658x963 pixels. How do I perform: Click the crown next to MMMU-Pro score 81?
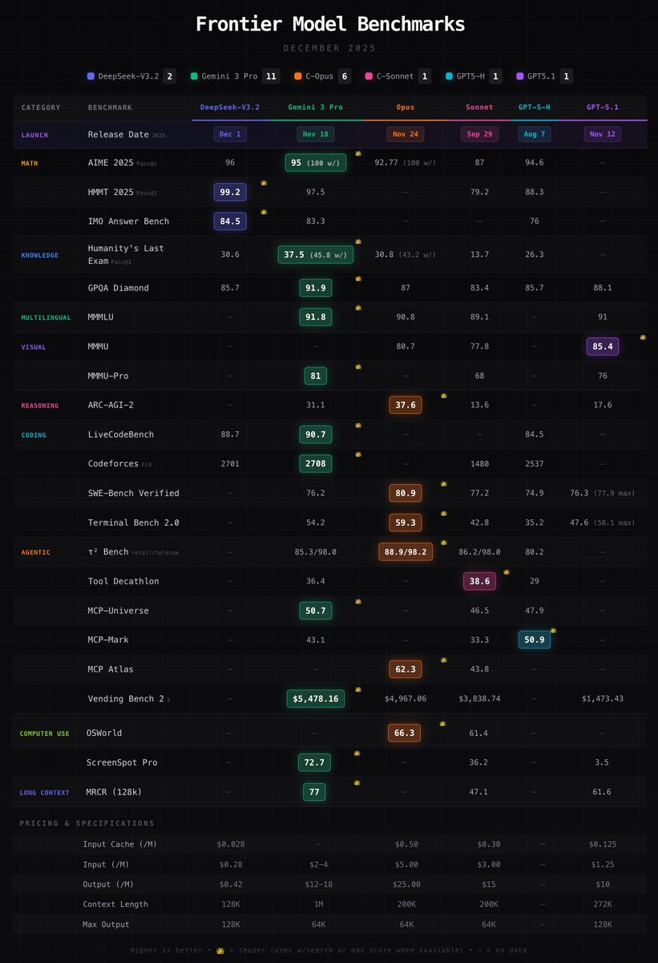(x=358, y=367)
